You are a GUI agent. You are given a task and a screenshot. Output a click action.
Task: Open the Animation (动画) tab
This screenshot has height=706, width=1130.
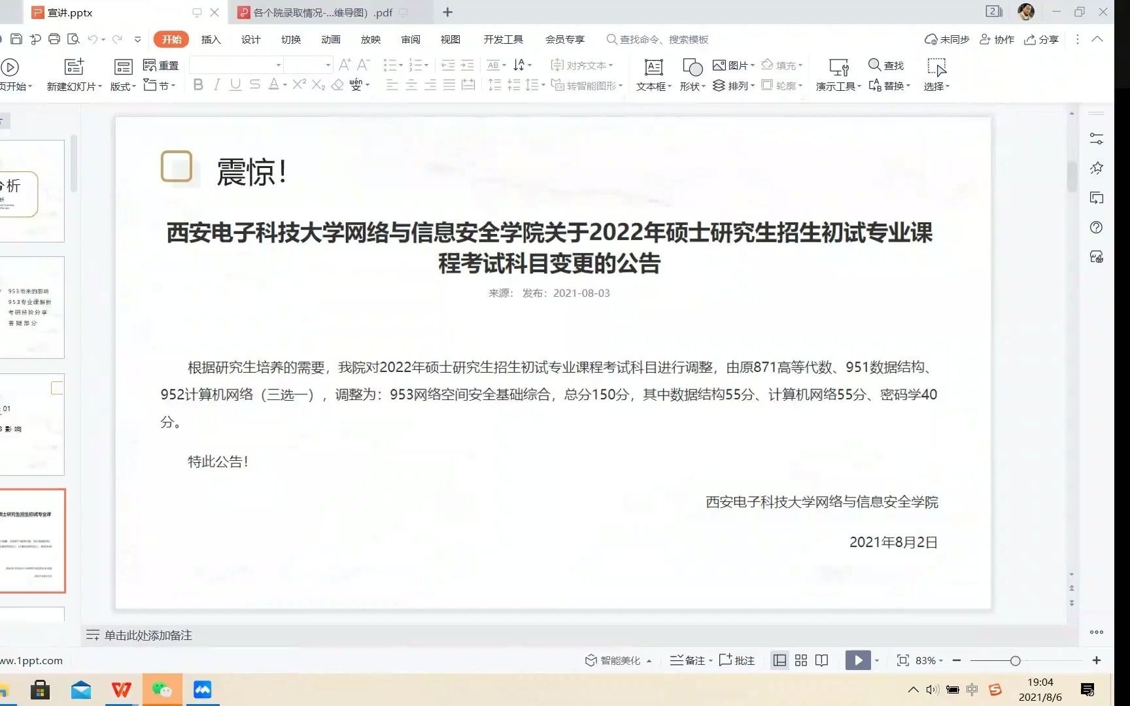click(x=331, y=39)
